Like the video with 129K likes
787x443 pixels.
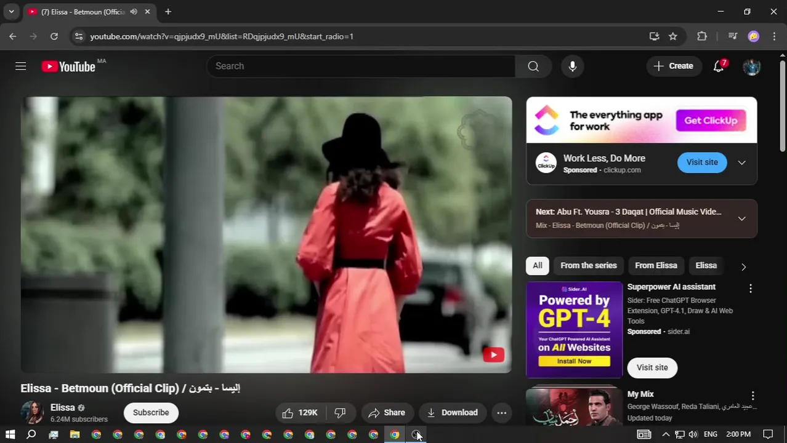(x=300, y=413)
